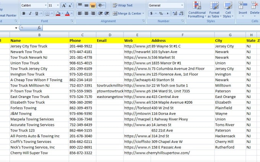The width and height of the screenshot is (260, 162).
Task: Apply Accounting dollar format
Action: tap(151, 13)
